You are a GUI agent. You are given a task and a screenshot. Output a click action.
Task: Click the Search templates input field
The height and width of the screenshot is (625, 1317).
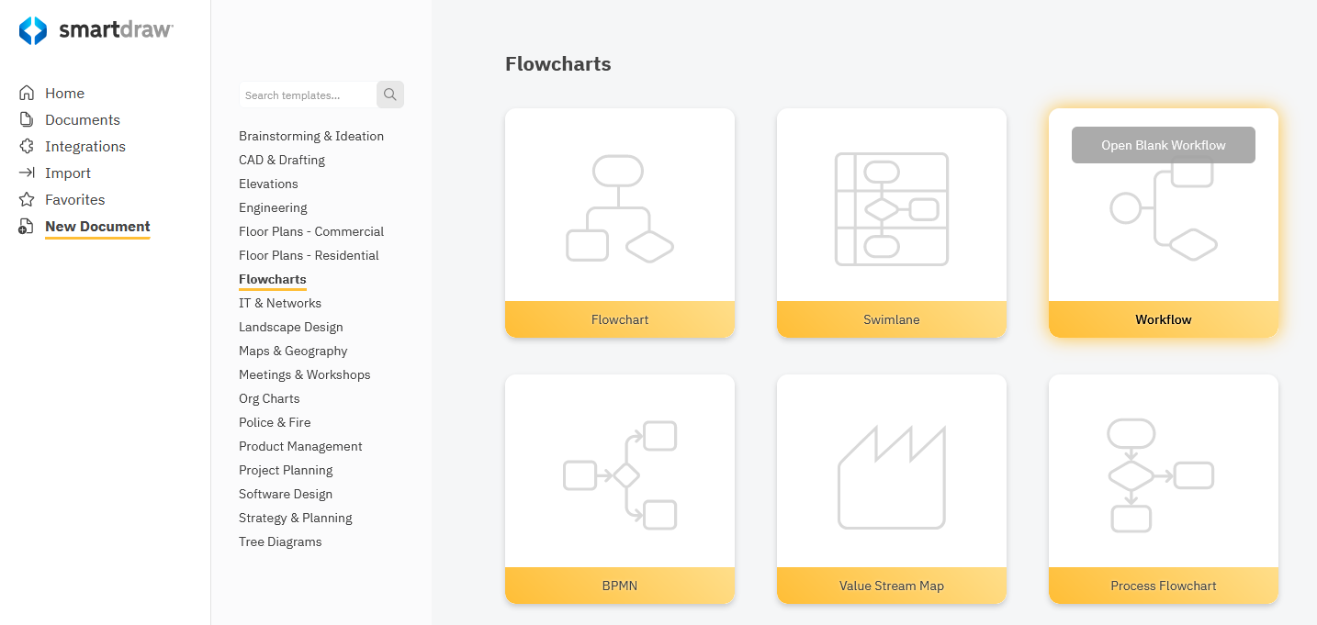307,95
